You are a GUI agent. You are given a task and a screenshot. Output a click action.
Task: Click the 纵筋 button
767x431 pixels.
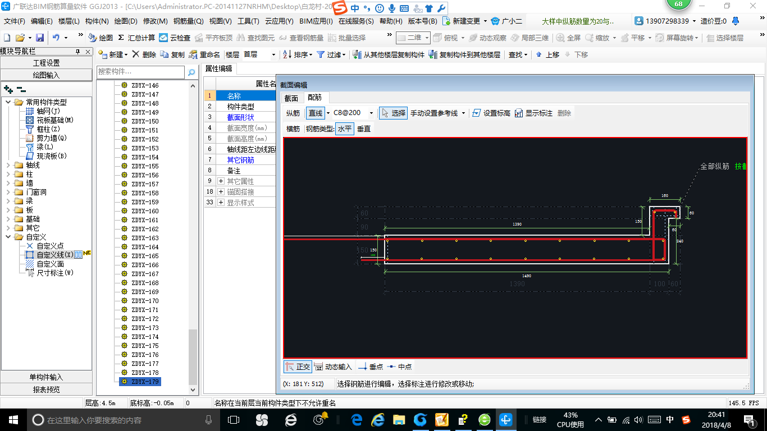click(x=293, y=113)
